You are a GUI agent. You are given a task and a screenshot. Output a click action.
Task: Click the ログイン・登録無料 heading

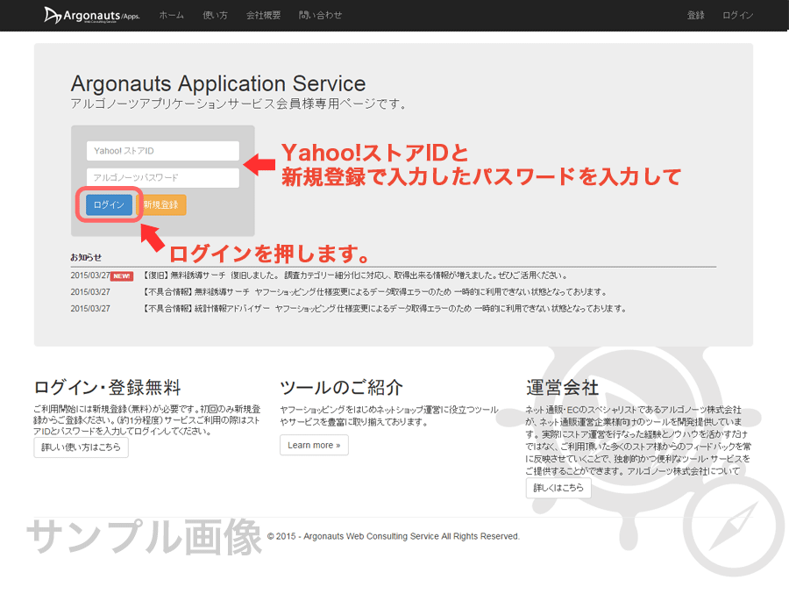pos(107,388)
